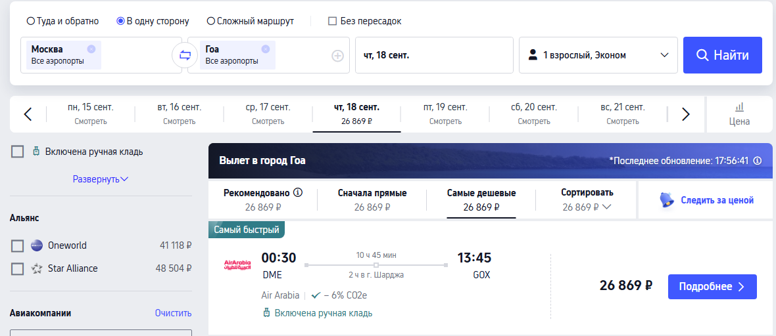Open info icon beside last update time

point(757,161)
